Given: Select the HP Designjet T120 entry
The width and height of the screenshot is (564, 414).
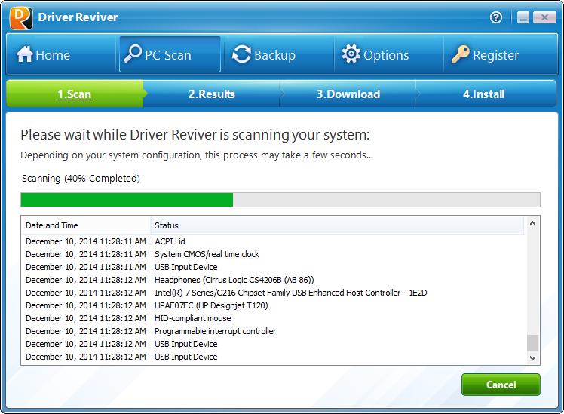Looking at the screenshot, I should [210, 305].
